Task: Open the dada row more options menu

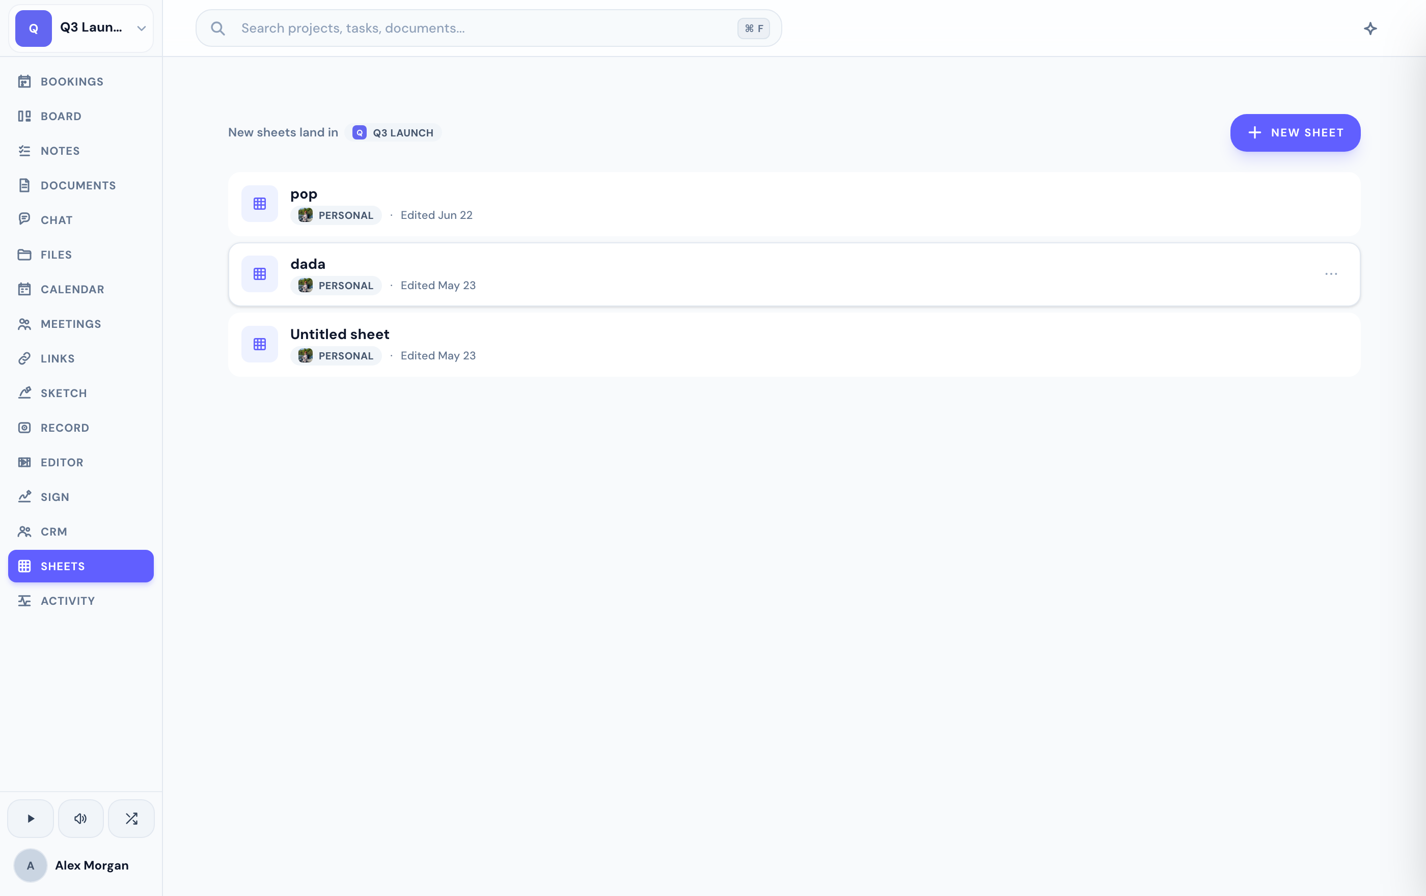Action: 1331,274
